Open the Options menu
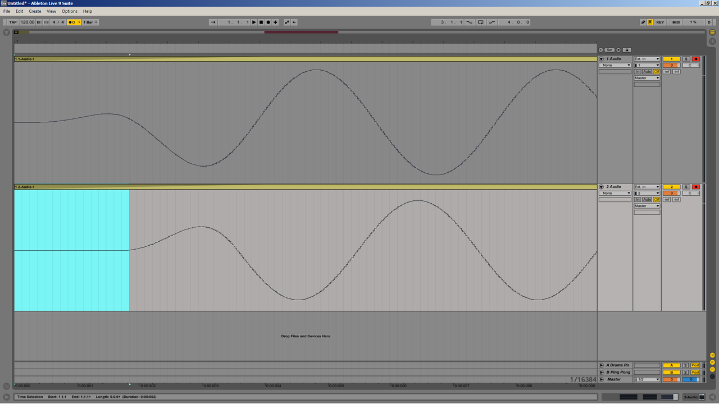The width and height of the screenshot is (719, 404). pyautogui.click(x=70, y=11)
